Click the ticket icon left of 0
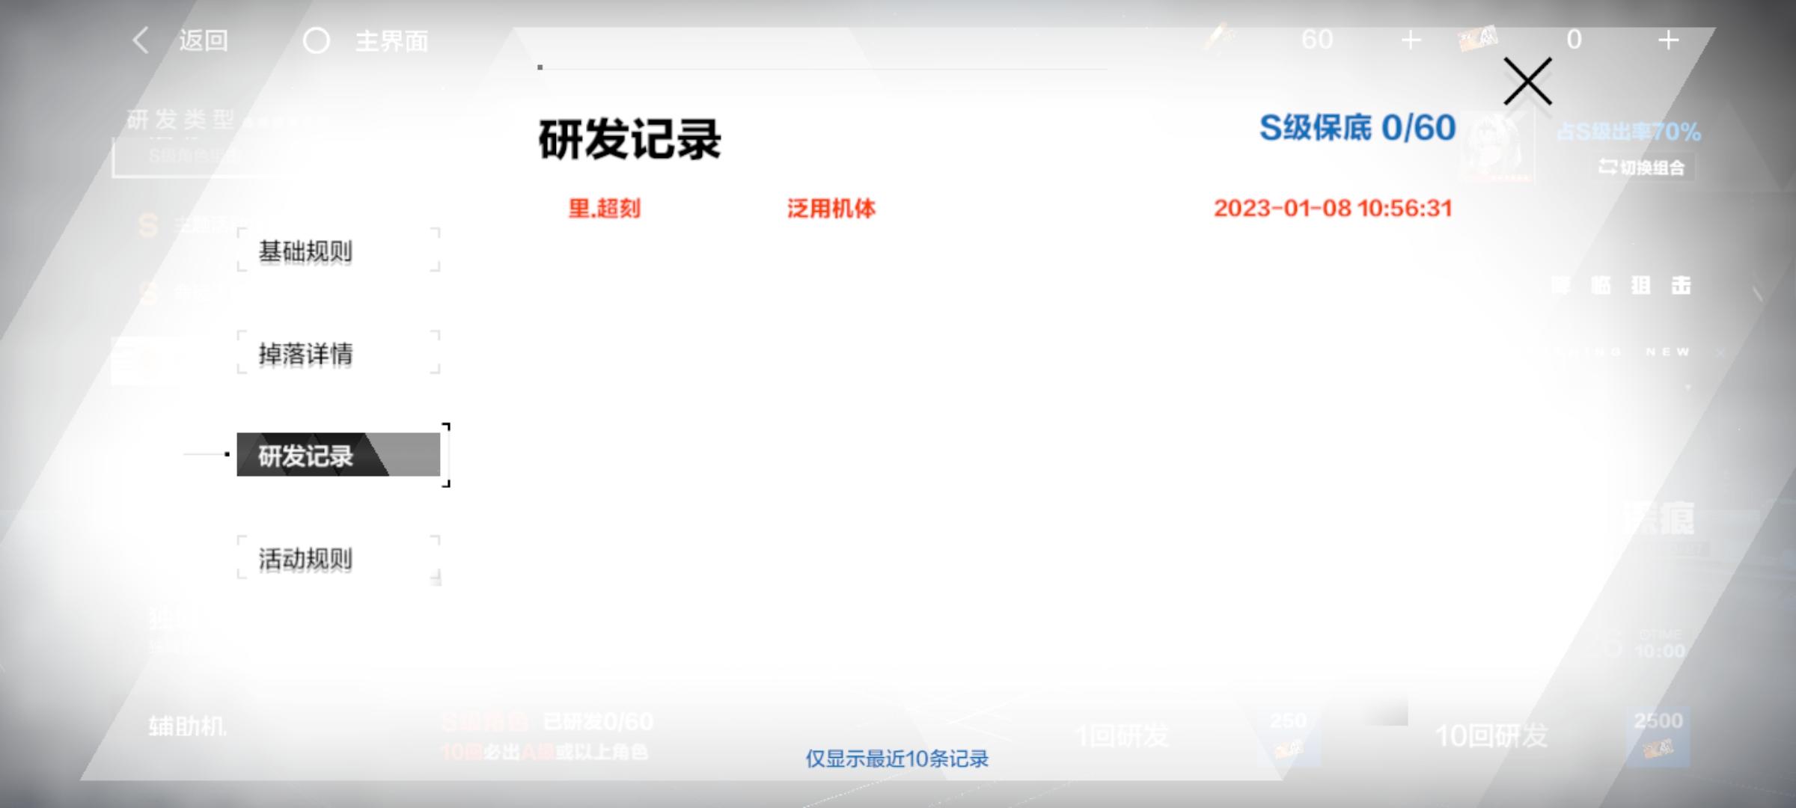The width and height of the screenshot is (1796, 808). pyautogui.click(x=1478, y=37)
